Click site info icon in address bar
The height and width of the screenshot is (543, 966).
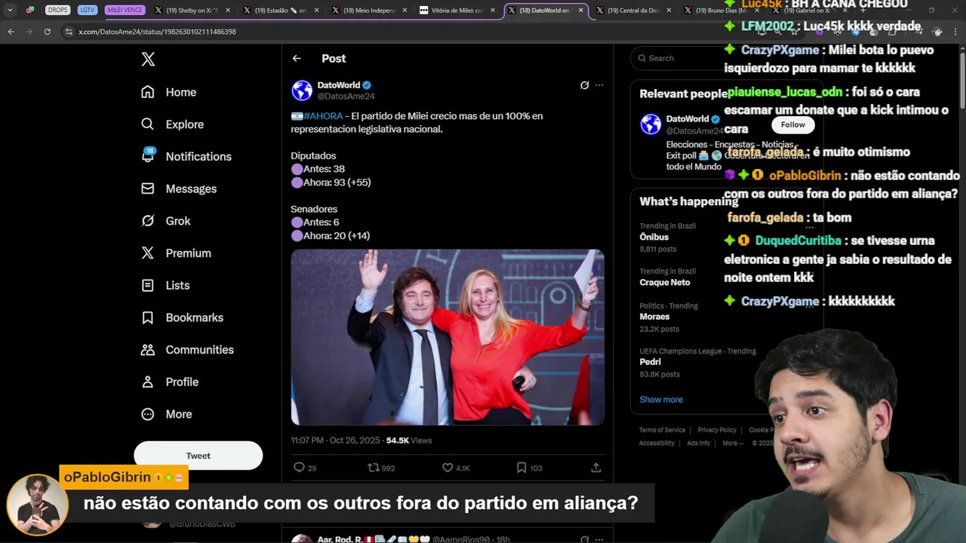coord(69,32)
